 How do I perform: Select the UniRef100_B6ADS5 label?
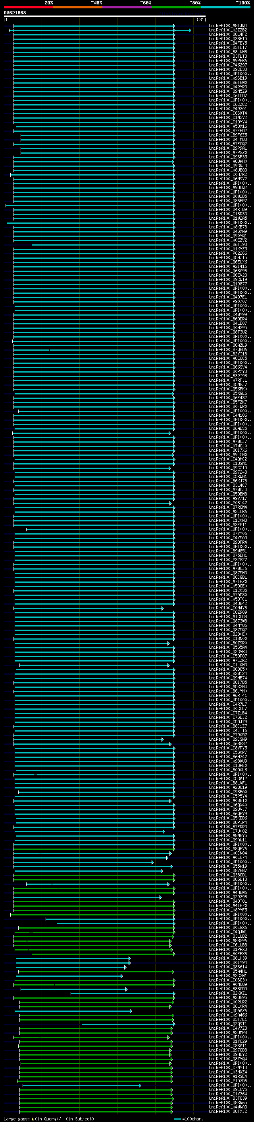click(x=228, y=429)
